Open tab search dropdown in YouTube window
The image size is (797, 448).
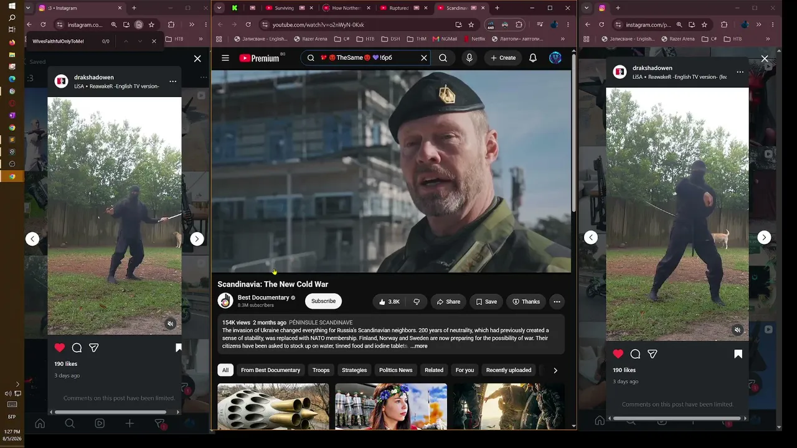point(219,8)
